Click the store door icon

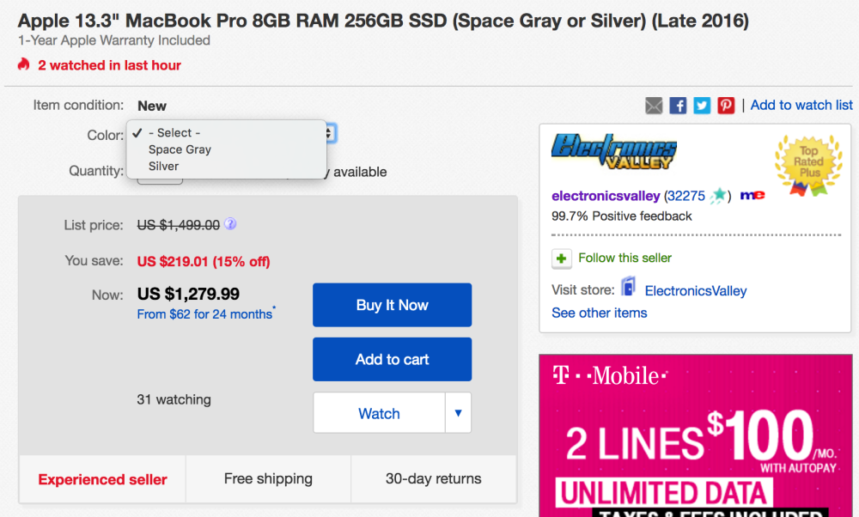(x=629, y=289)
